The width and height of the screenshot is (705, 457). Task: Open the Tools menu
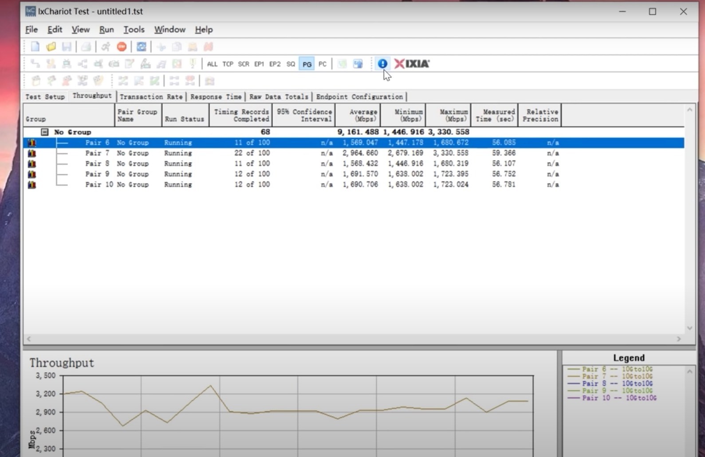coord(134,30)
